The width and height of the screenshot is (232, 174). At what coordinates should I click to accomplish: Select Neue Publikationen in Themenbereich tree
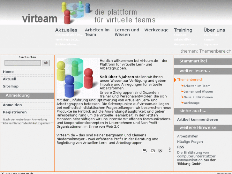click(198, 97)
